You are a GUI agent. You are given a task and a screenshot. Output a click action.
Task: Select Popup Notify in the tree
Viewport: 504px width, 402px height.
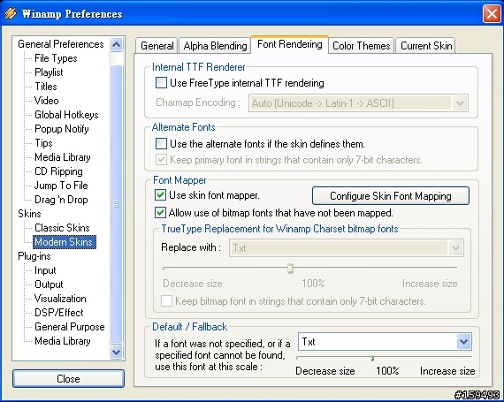pyautogui.click(x=62, y=129)
